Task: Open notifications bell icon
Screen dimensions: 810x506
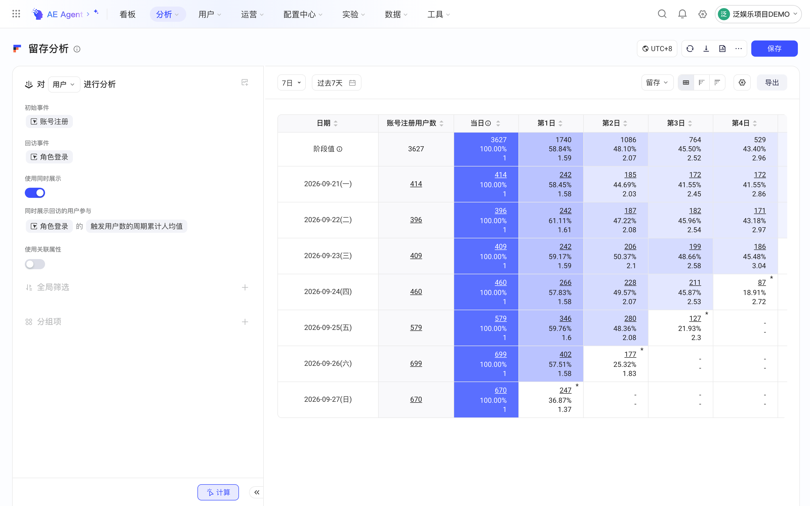Action: click(682, 14)
